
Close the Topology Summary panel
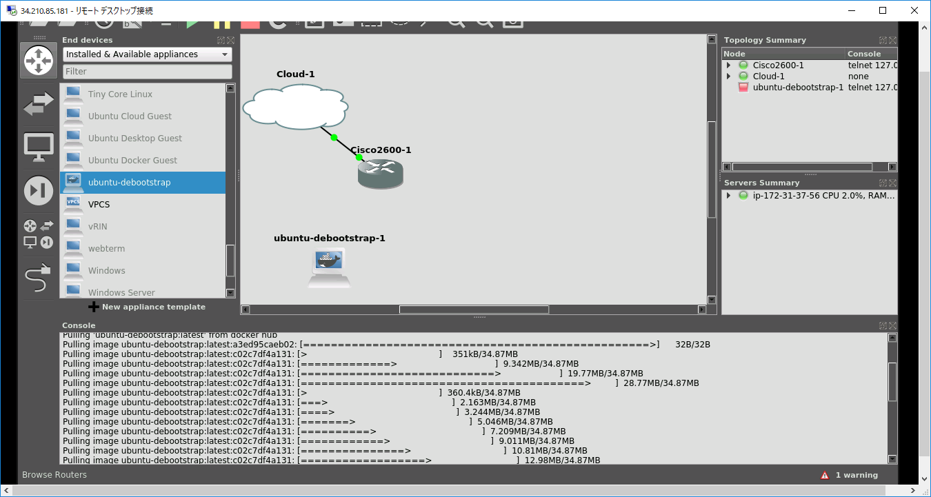pos(892,41)
